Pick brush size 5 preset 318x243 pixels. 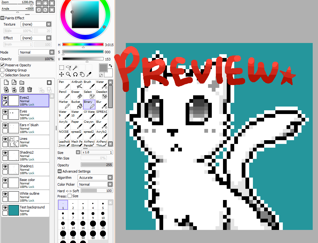103,205
